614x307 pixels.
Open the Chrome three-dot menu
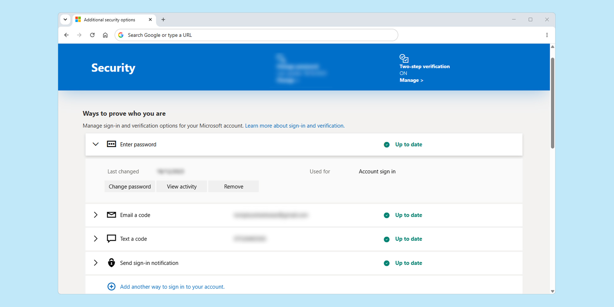click(x=547, y=35)
